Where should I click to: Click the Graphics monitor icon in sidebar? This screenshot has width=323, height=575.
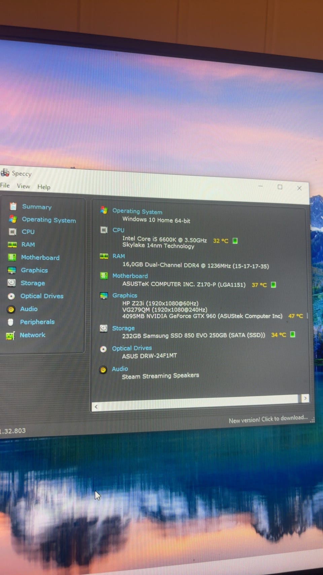tap(12, 270)
